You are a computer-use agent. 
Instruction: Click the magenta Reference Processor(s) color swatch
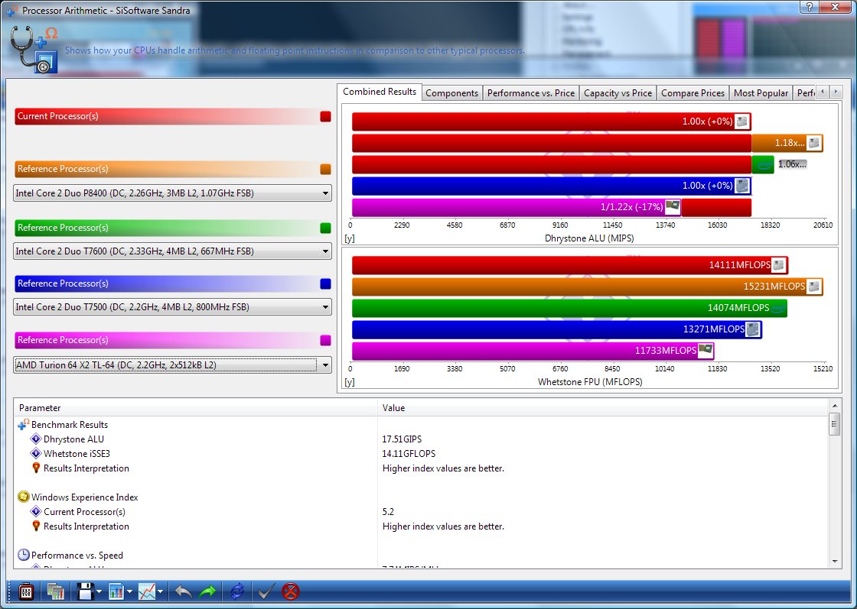[325, 341]
